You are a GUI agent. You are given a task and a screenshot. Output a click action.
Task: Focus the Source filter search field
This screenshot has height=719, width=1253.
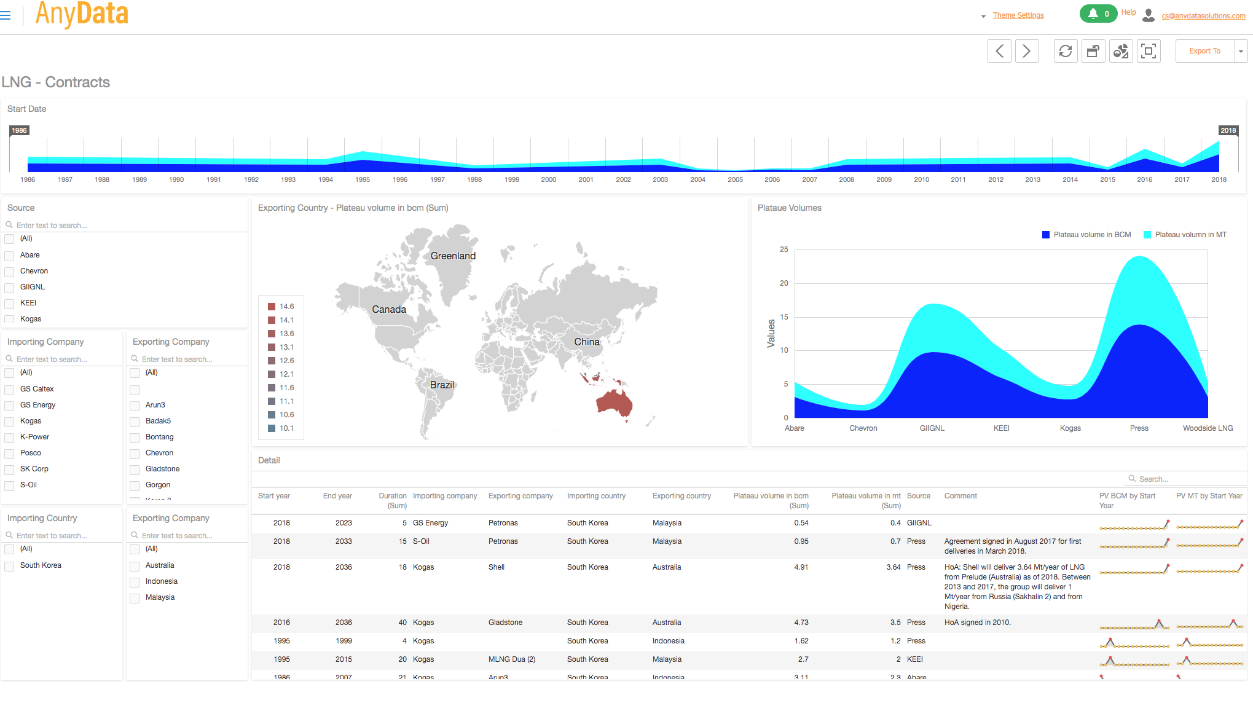[x=126, y=225]
